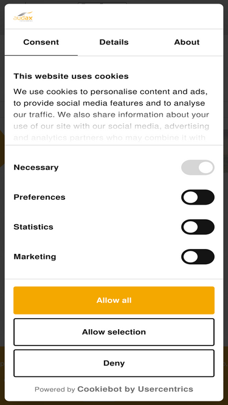Click the dimmed orange banner behind the dialog
Image resolution: width=228 pixels, height=405 pixels.
click(2, 364)
